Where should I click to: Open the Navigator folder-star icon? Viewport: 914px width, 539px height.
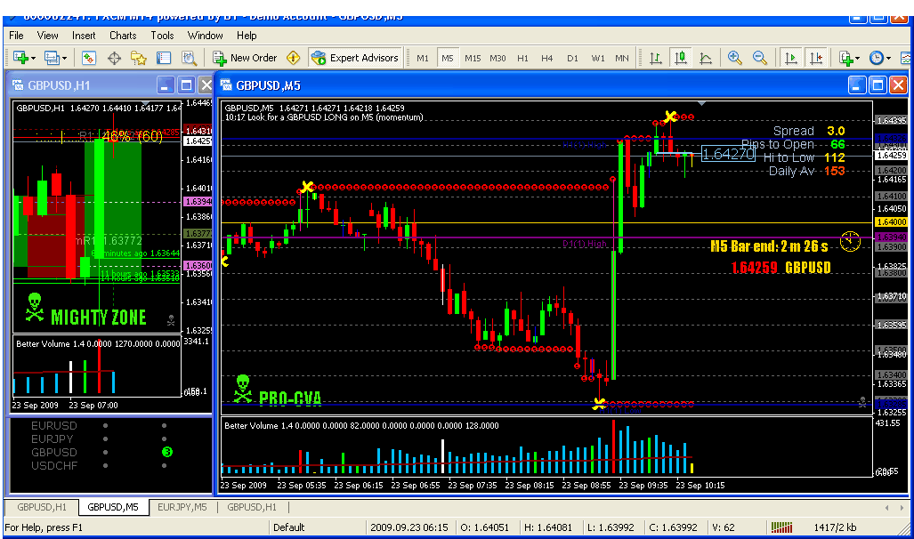click(139, 58)
